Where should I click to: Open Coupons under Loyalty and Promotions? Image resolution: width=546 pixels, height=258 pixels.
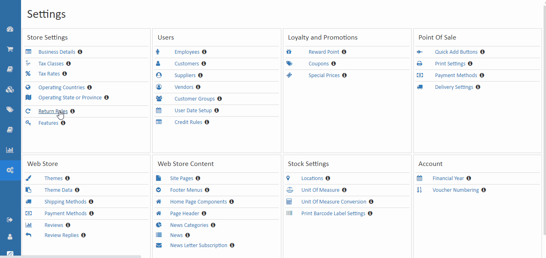tap(319, 63)
